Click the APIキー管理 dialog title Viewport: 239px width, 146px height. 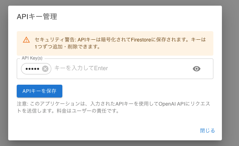37,17
